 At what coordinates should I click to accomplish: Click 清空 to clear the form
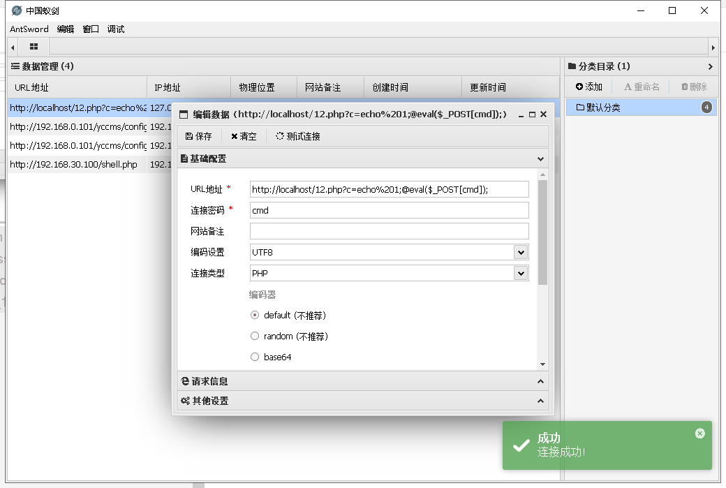244,136
